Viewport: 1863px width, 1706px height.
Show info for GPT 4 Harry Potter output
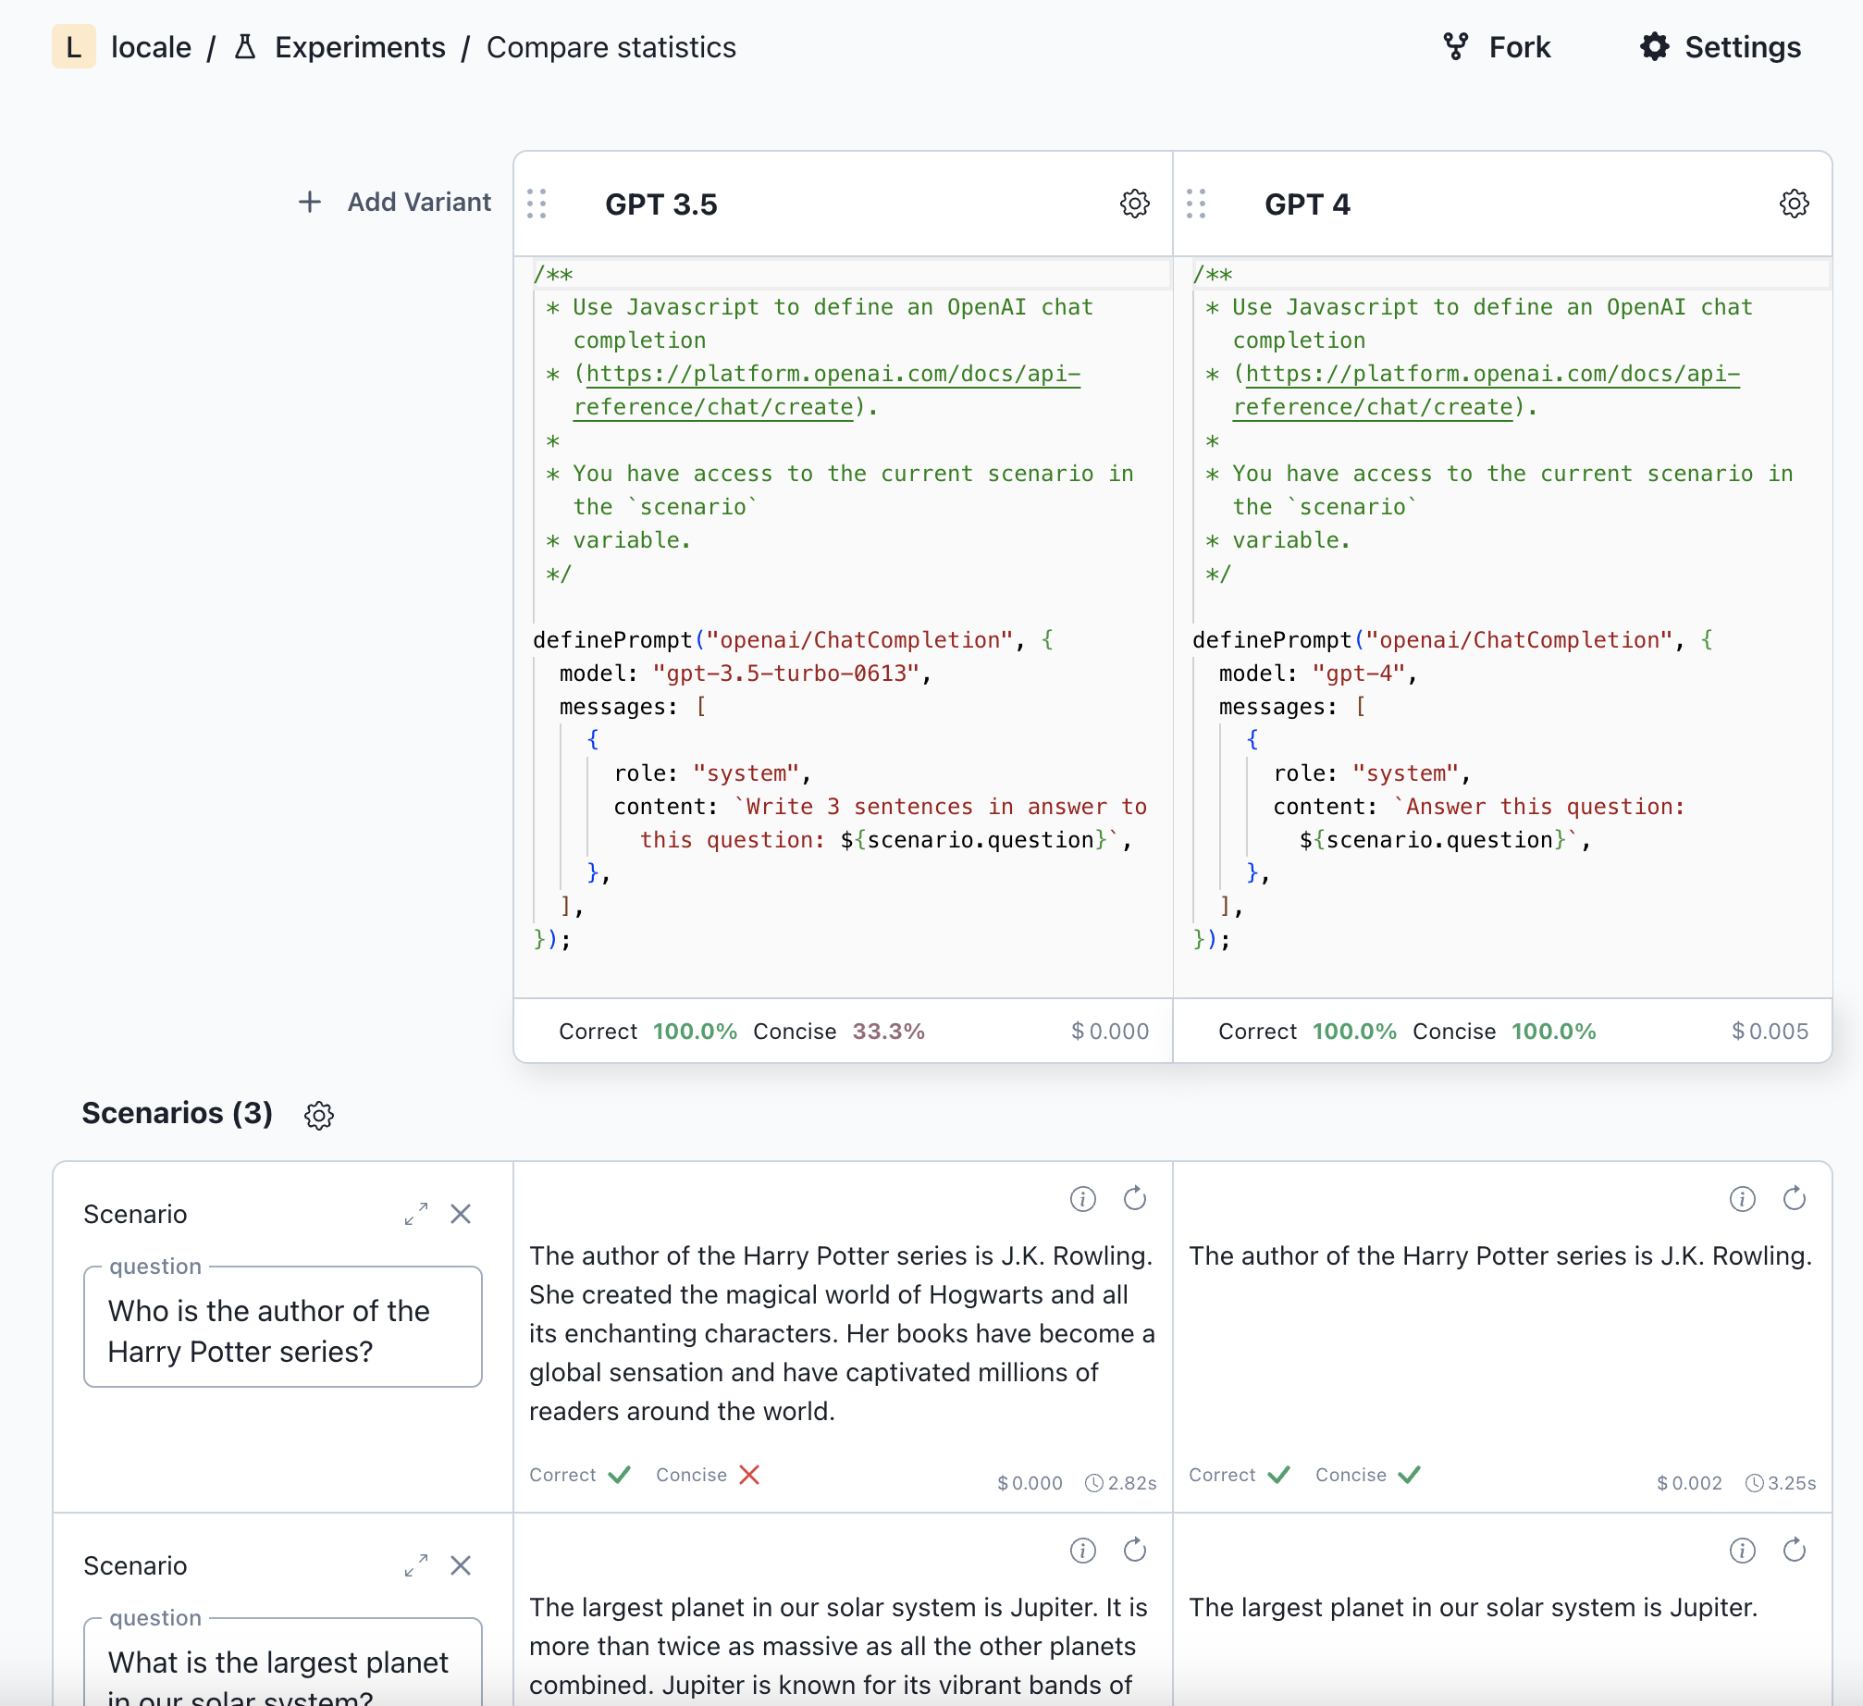point(1742,1199)
